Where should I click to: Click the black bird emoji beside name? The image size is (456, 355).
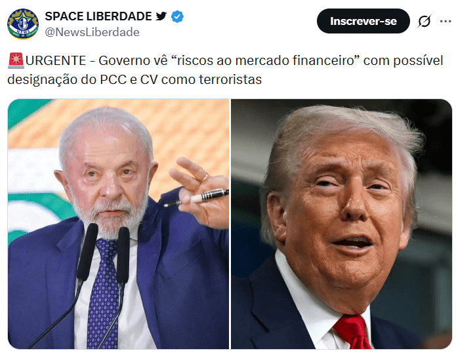[x=161, y=16]
